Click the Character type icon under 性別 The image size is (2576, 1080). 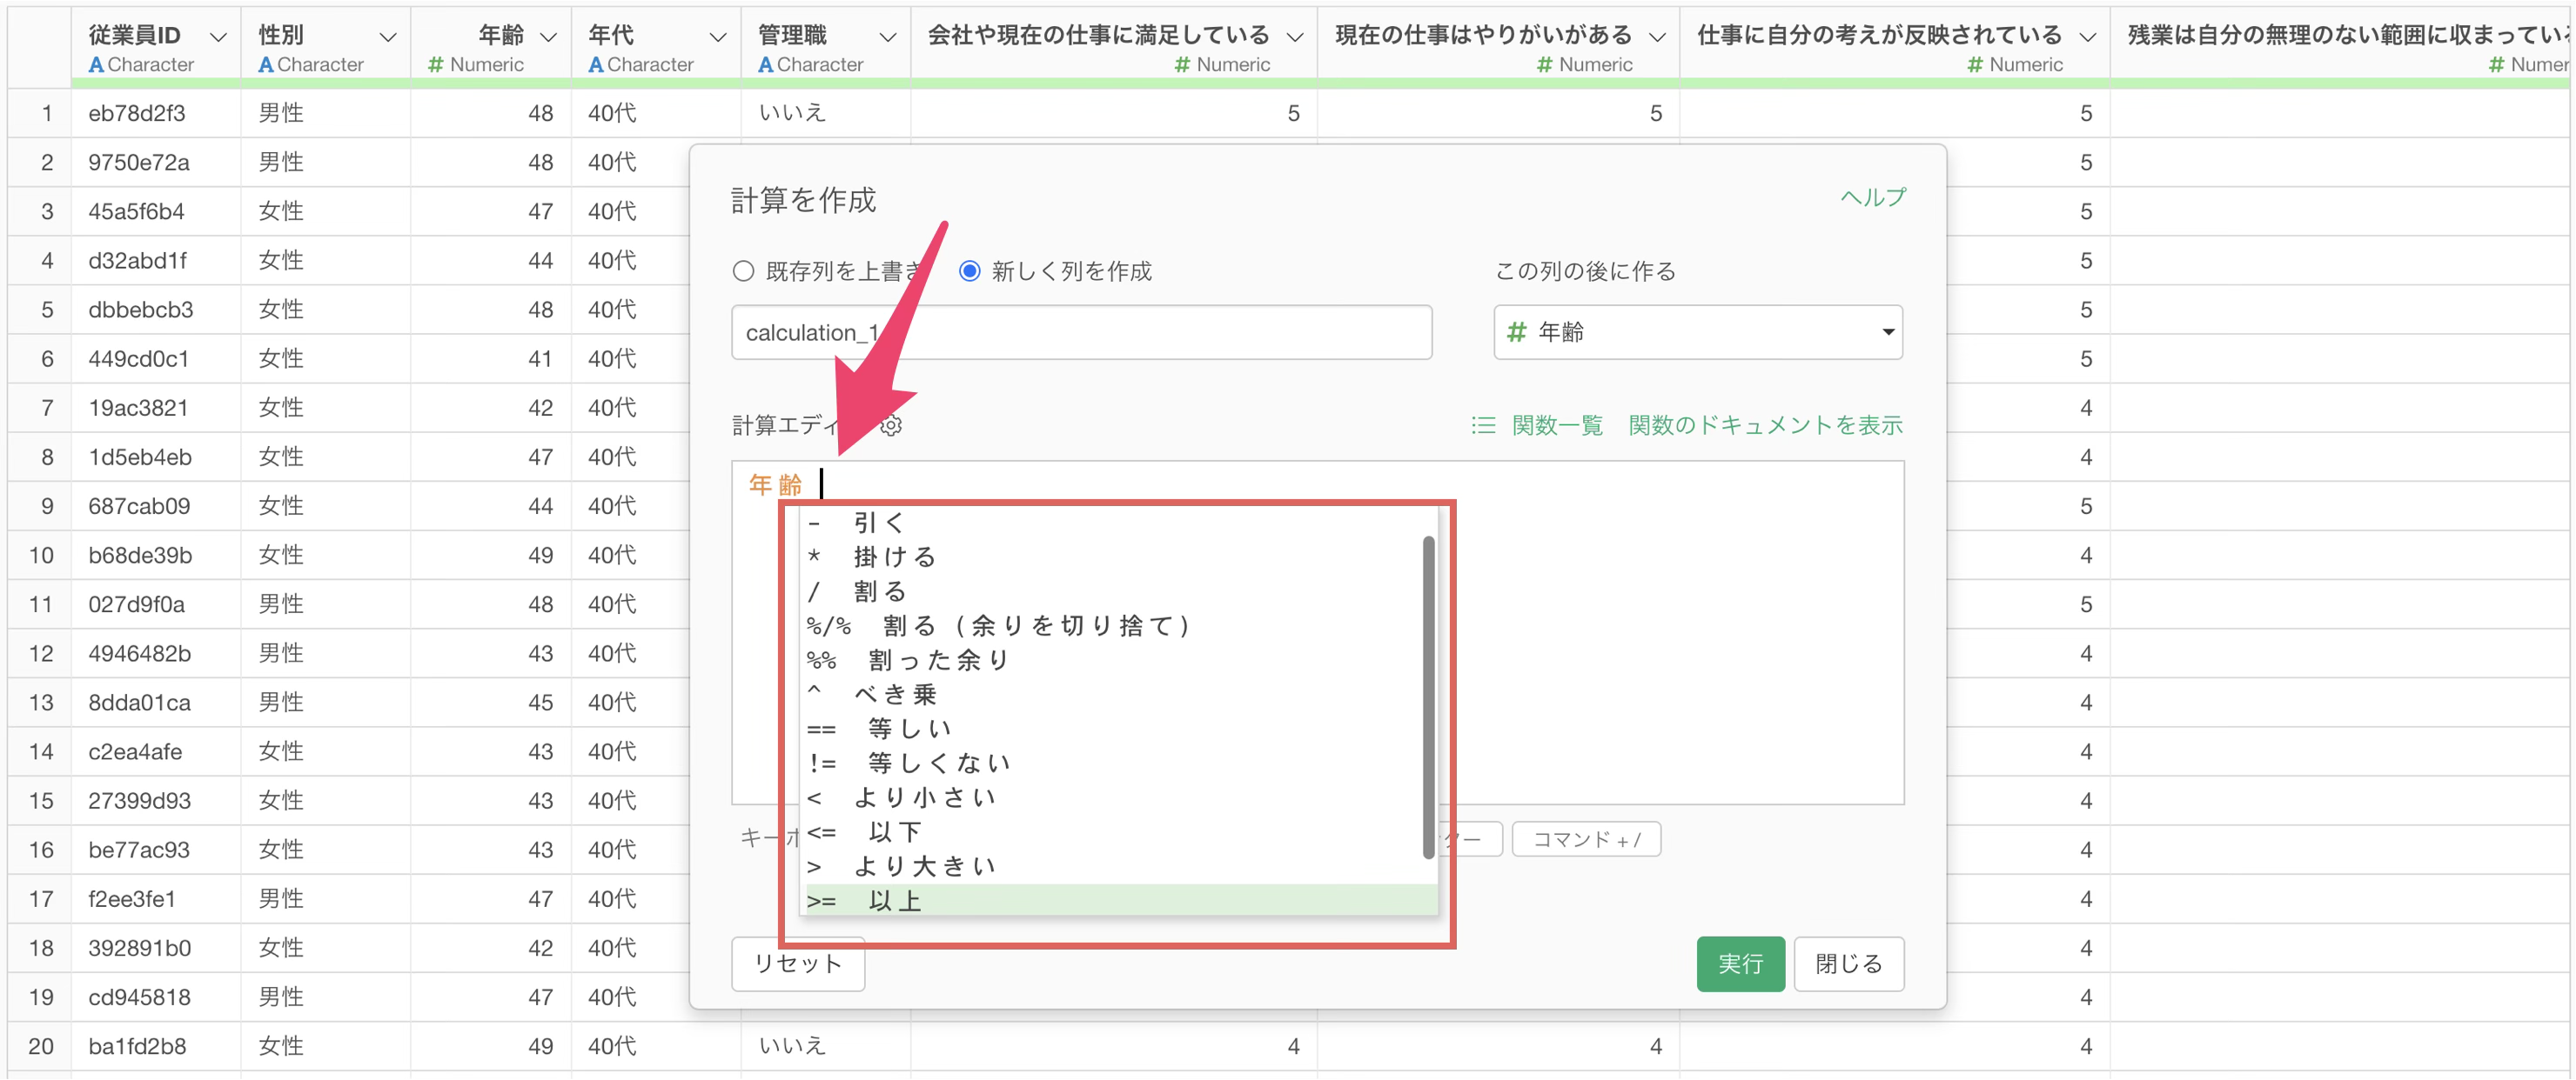tap(266, 65)
